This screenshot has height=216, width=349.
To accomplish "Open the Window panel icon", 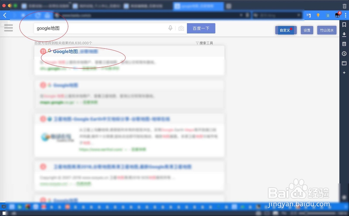I will [x=344, y=63].
